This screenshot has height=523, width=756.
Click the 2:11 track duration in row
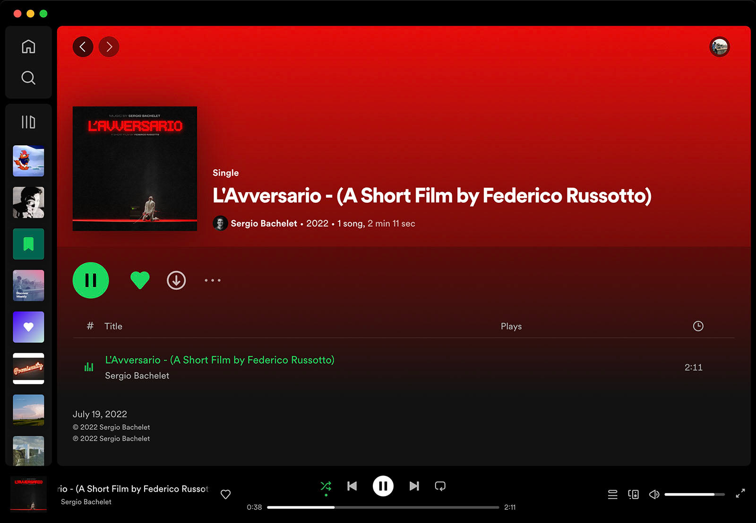point(694,367)
